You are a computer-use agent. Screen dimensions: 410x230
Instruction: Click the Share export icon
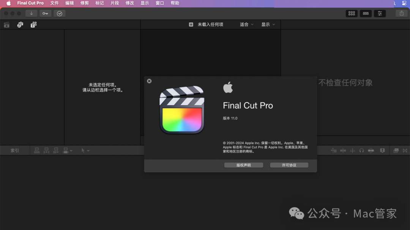[401, 13]
